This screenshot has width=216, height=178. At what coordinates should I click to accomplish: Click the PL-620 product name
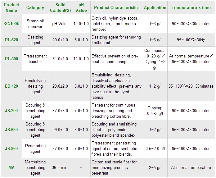(11, 40)
